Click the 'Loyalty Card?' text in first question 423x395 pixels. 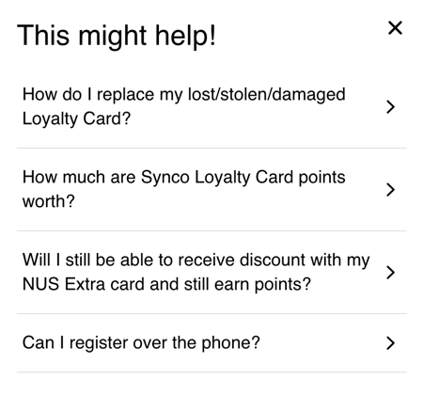pyautogui.click(x=76, y=119)
